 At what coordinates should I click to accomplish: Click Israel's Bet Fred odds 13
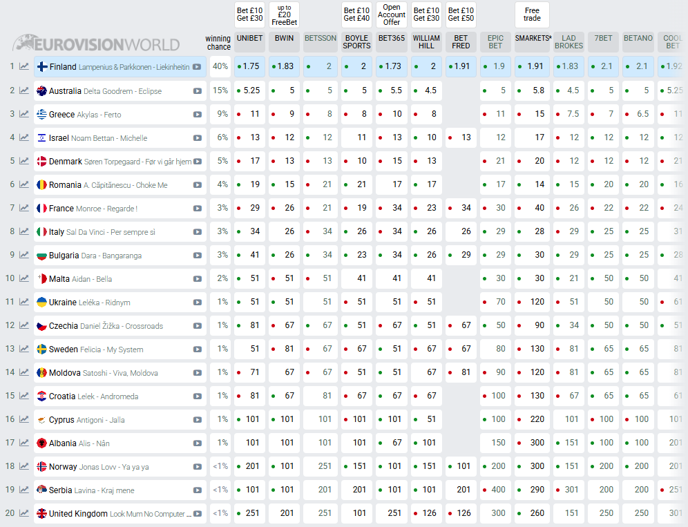coord(461,137)
